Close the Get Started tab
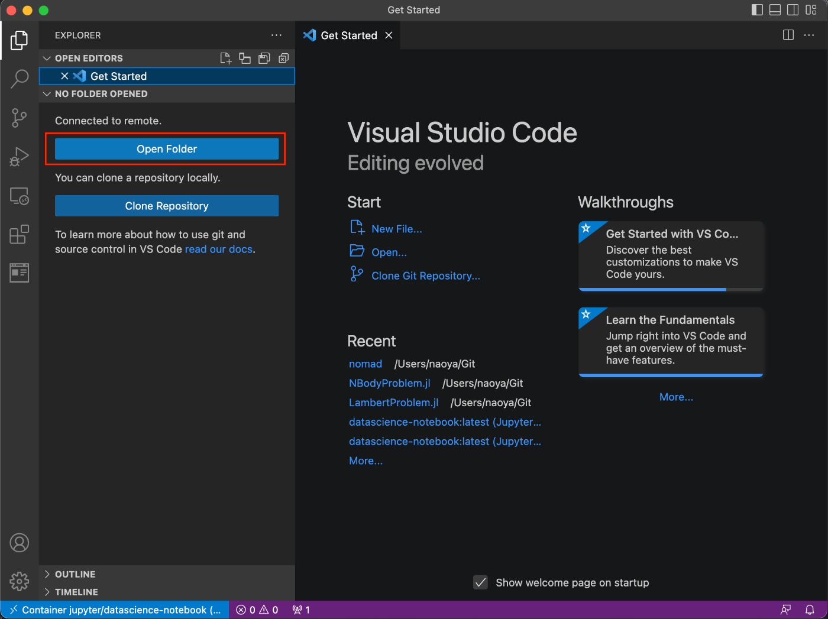The image size is (828, 619). pos(389,35)
